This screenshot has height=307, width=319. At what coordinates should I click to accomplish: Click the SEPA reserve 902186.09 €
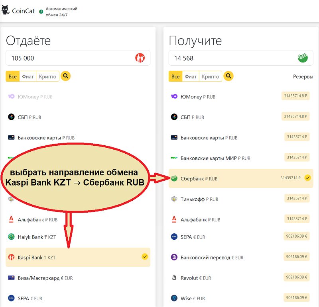296,236
